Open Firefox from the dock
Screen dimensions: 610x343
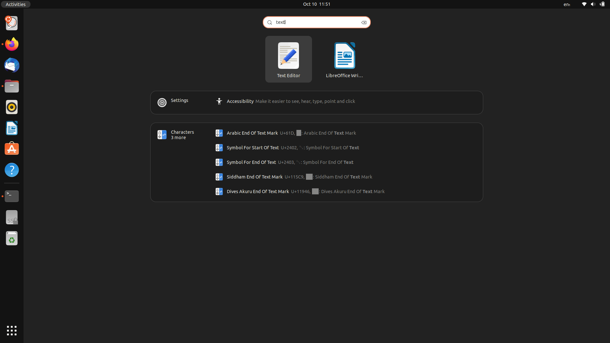[12, 44]
